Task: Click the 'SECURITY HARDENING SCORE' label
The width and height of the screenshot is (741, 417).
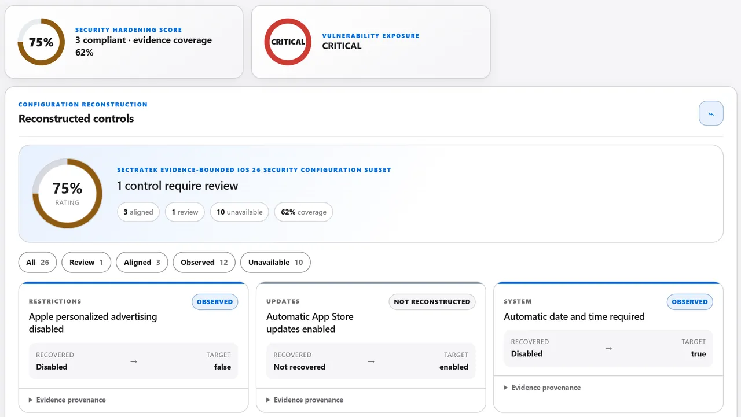Action: [129, 30]
